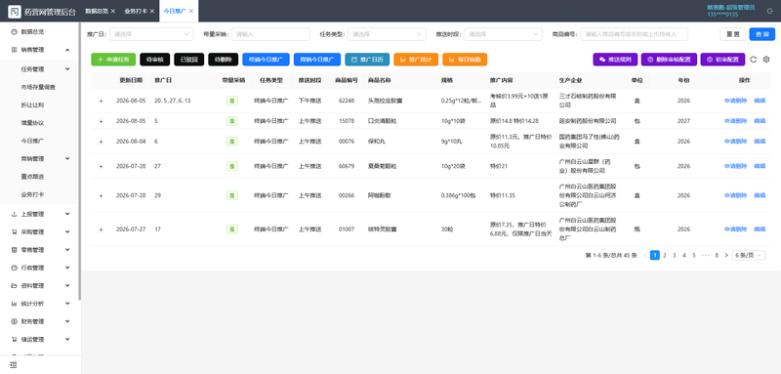Image resolution: width=781 pixels, height=374 pixels.
Task: Click the 重置 reset button
Action: [733, 34]
